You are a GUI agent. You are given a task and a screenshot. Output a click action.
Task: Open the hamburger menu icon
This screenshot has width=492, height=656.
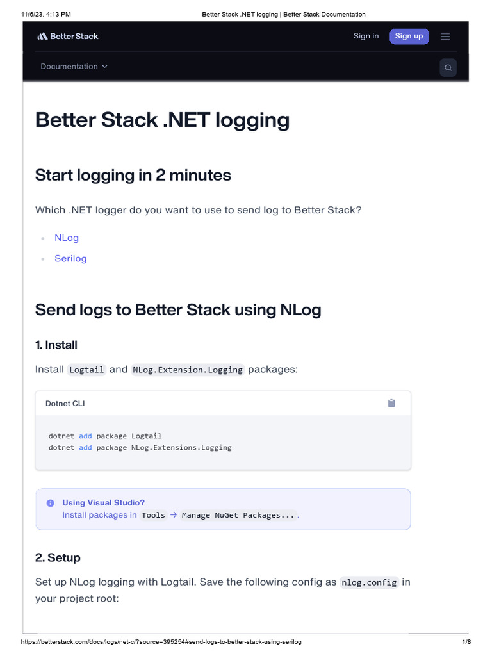445,37
